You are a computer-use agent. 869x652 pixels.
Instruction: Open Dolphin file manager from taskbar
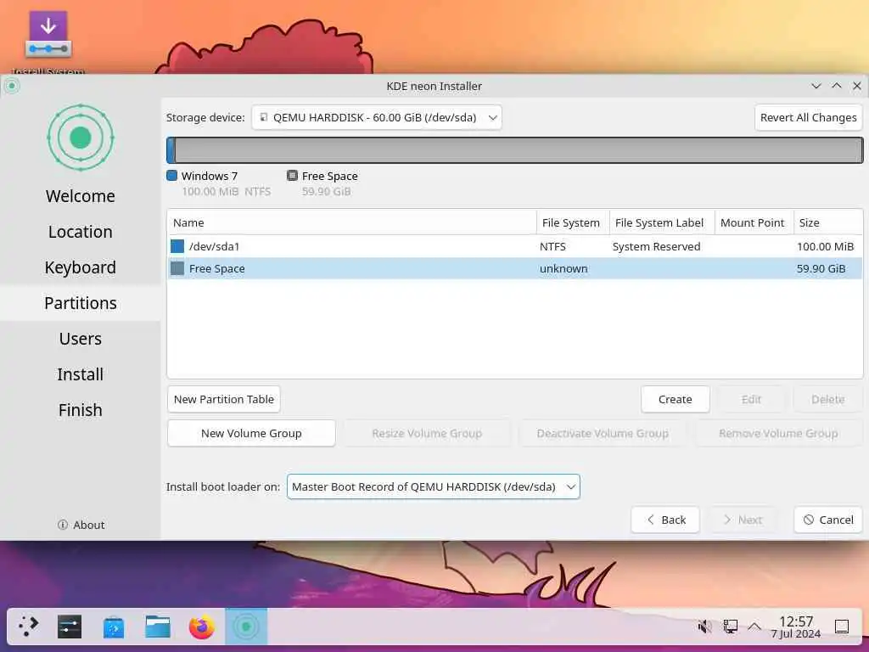click(158, 627)
